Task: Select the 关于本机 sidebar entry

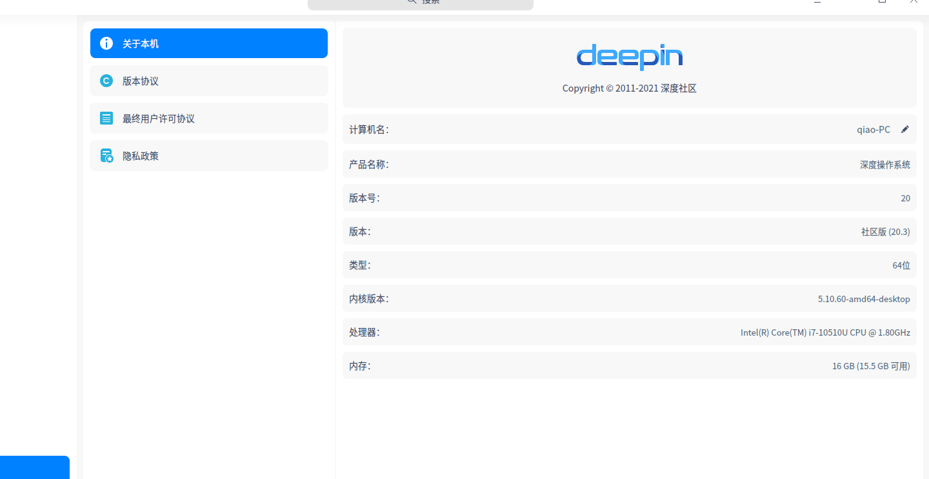Action: (209, 43)
